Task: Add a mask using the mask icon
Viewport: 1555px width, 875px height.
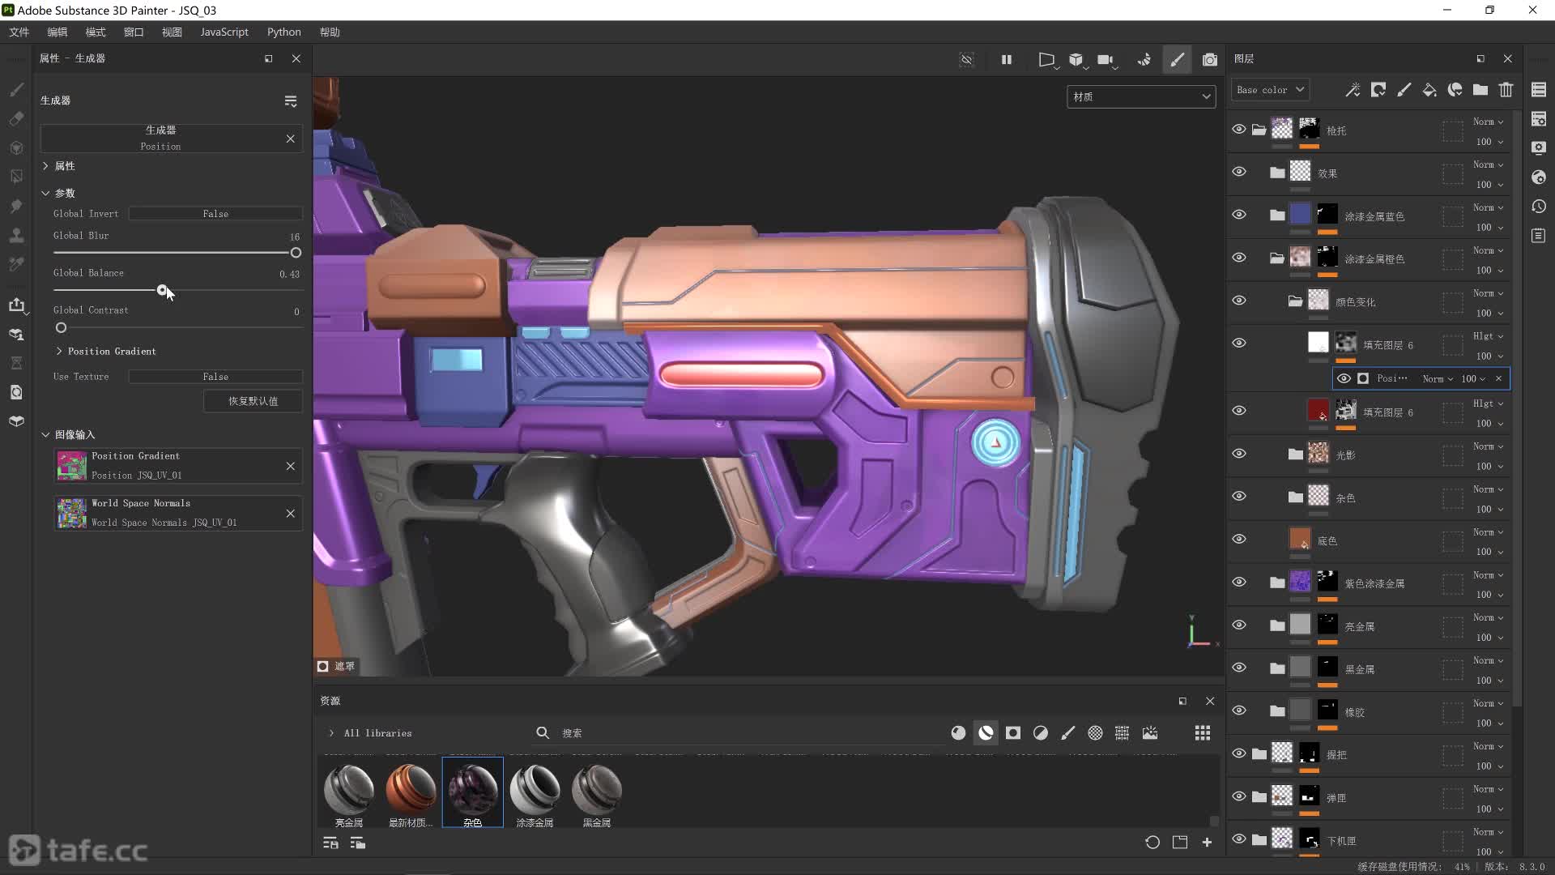Action: click(x=1378, y=90)
